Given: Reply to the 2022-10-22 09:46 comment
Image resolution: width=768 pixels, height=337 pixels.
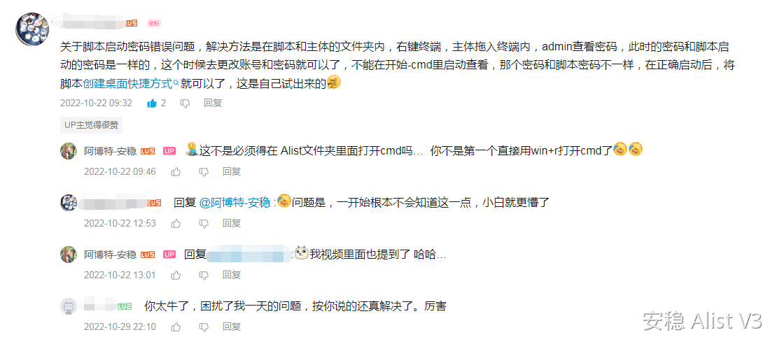Looking at the screenshot, I should [232, 172].
